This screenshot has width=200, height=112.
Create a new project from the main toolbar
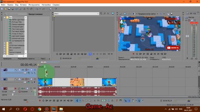pos(2,9)
